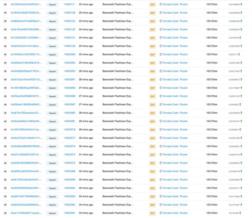Select contract icon in block 14603065 row
Image resolution: width=252 pixels, height=218 pixels.
(x=160, y=188)
